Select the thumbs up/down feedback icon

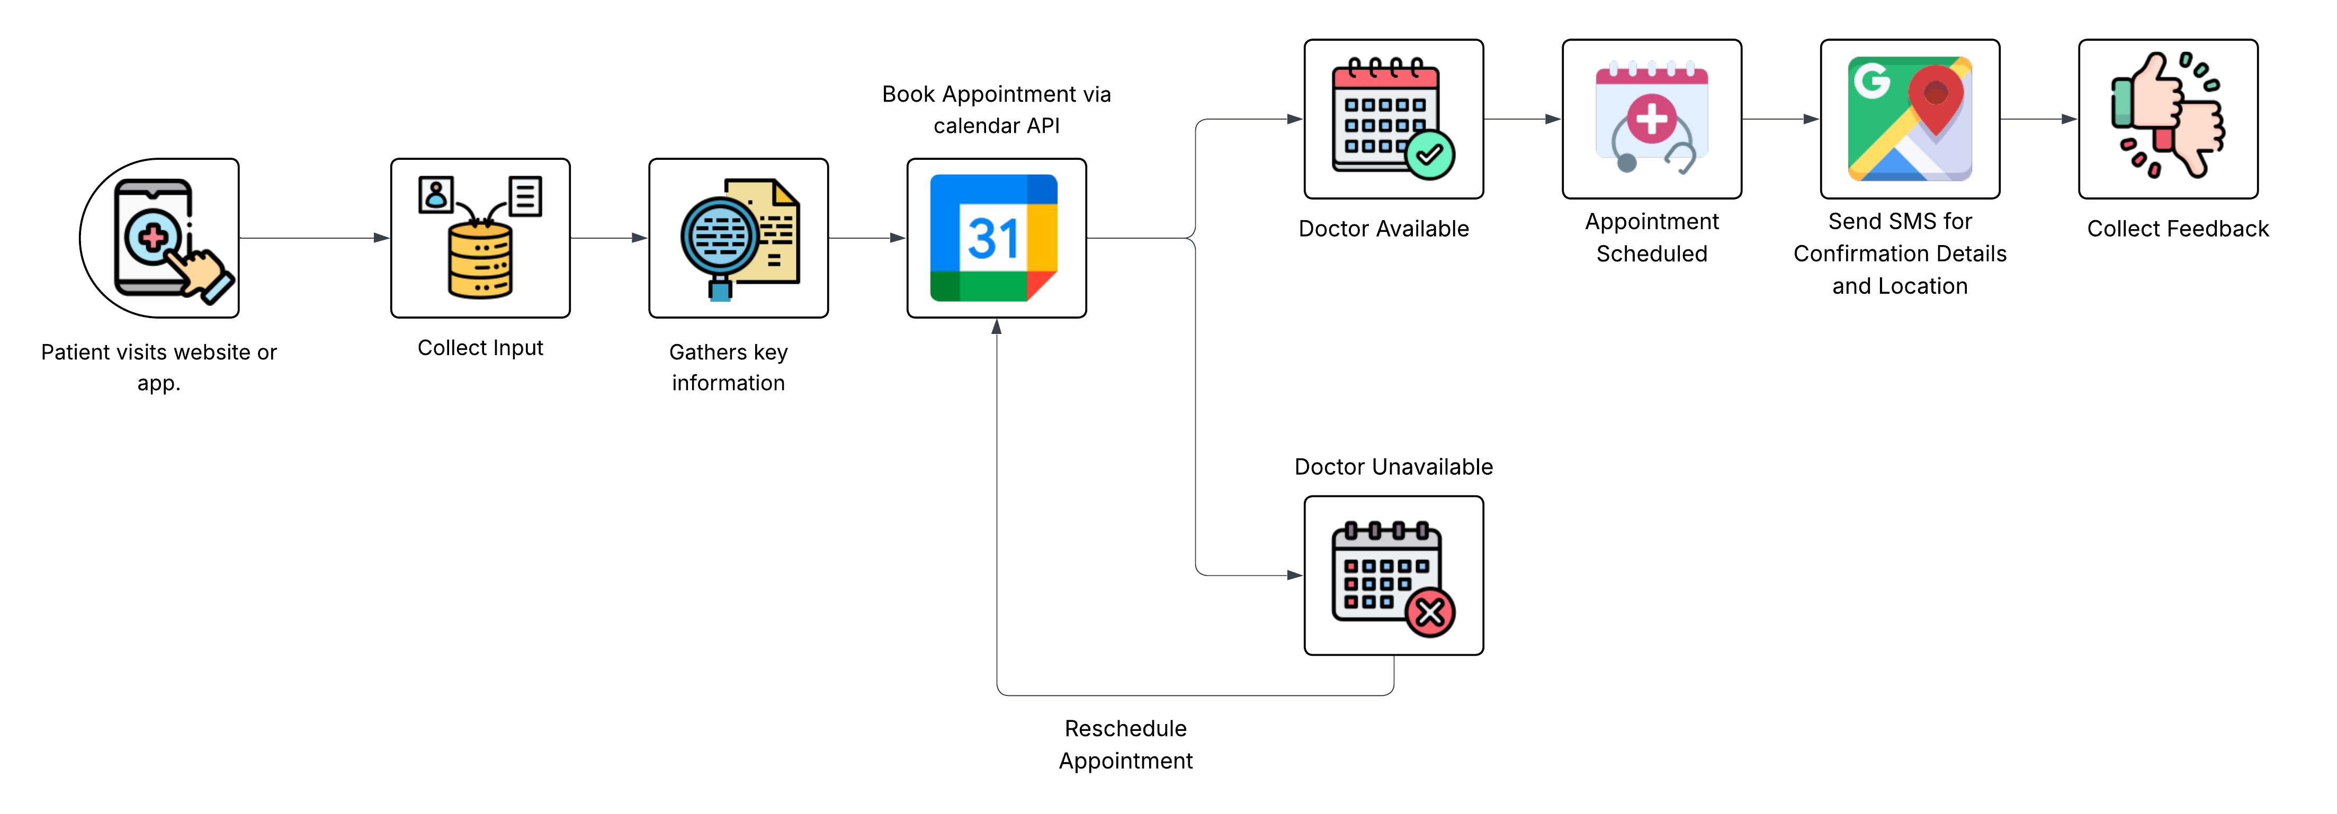coord(2168,120)
